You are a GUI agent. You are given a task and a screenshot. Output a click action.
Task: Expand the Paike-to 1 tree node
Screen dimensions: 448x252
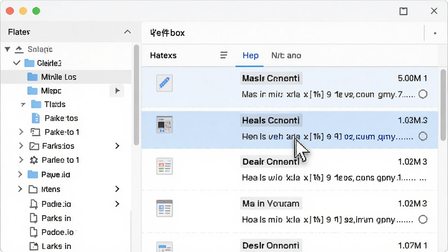[x=21, y=132]
